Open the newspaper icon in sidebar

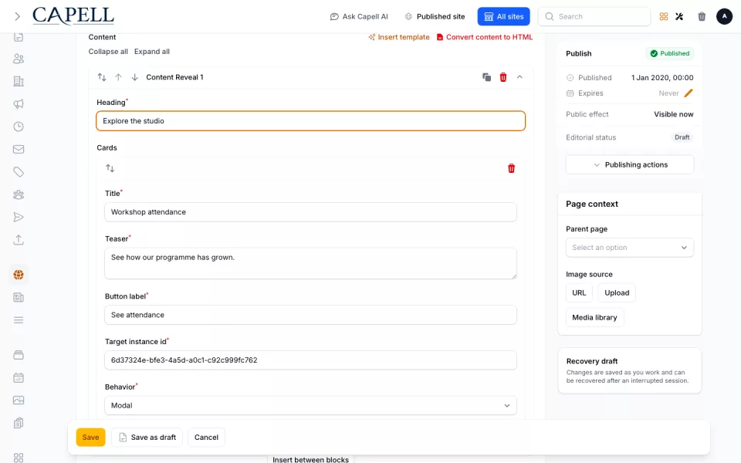point(19,298)
